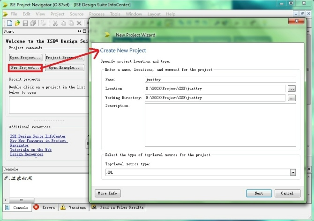Click the Copy toolbar icon
Image resolution: width=314 pixels, height=221 pixels.
pos(63,23)
